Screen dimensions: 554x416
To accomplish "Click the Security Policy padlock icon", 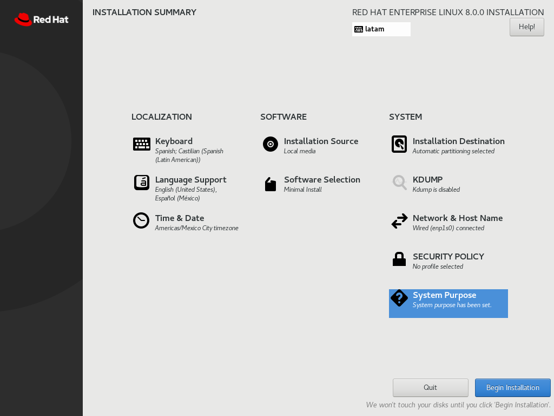I will tap(399, 259).
